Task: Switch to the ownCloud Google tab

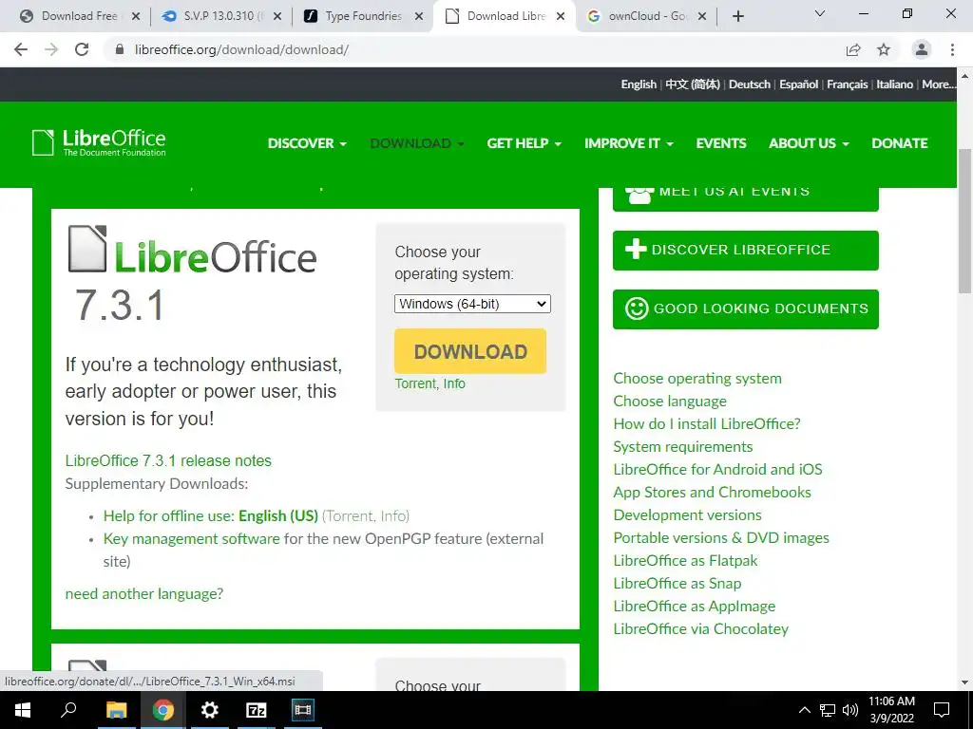Action: click(645, 16)
